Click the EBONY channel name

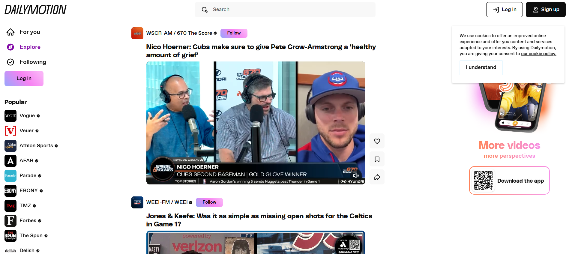click(28, 191)
